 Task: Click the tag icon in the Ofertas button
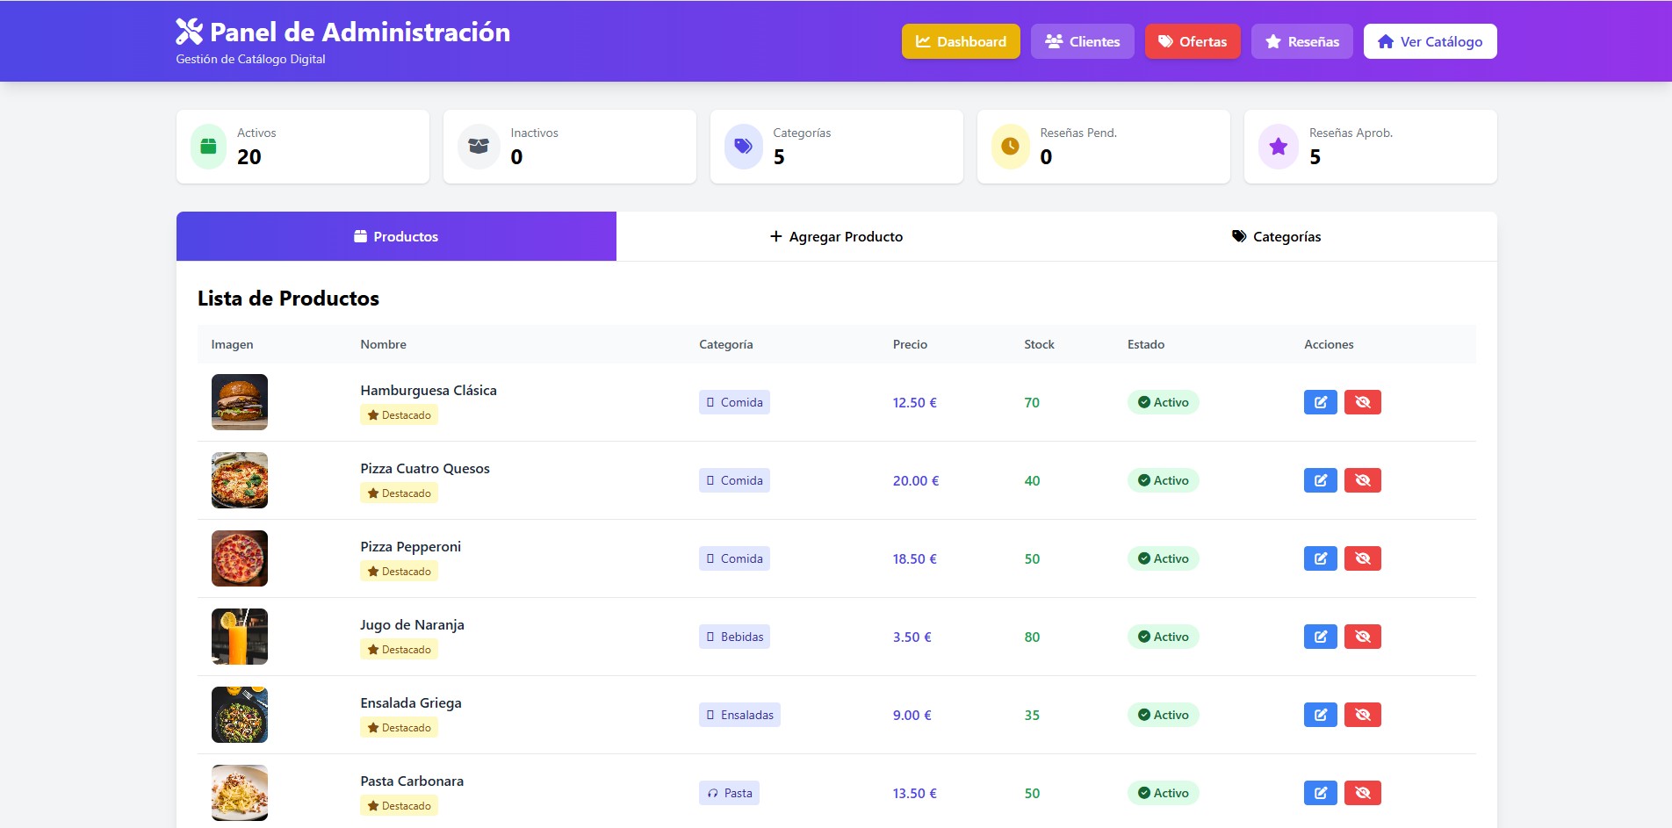tap(1166, 40)
